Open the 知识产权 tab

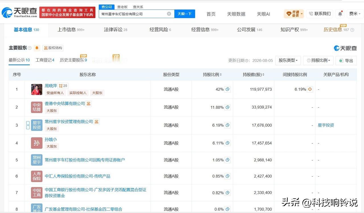pos(294,30)
